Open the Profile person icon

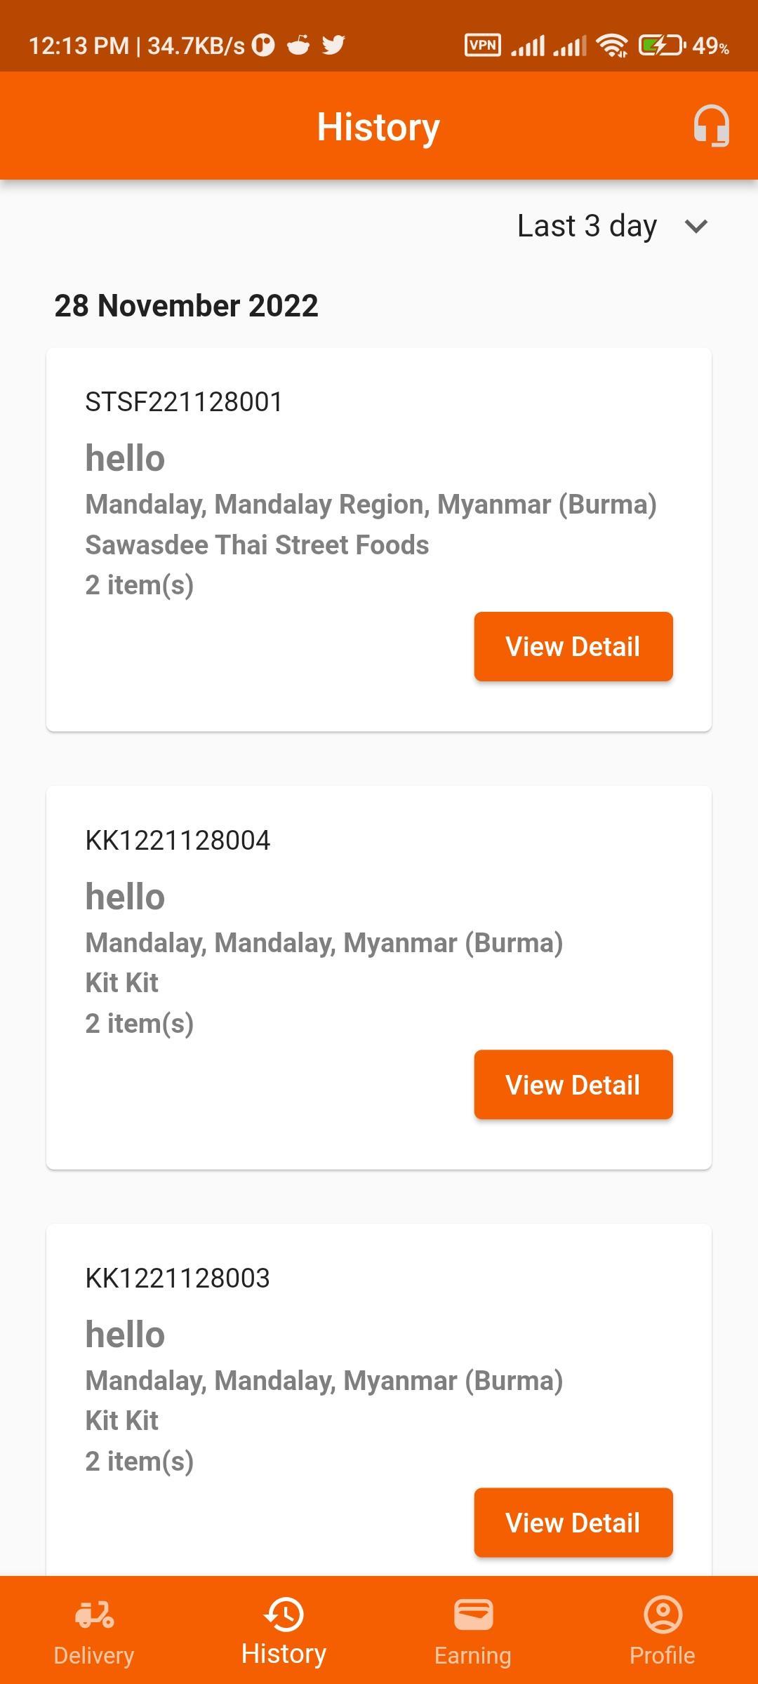coord(663,1615)
